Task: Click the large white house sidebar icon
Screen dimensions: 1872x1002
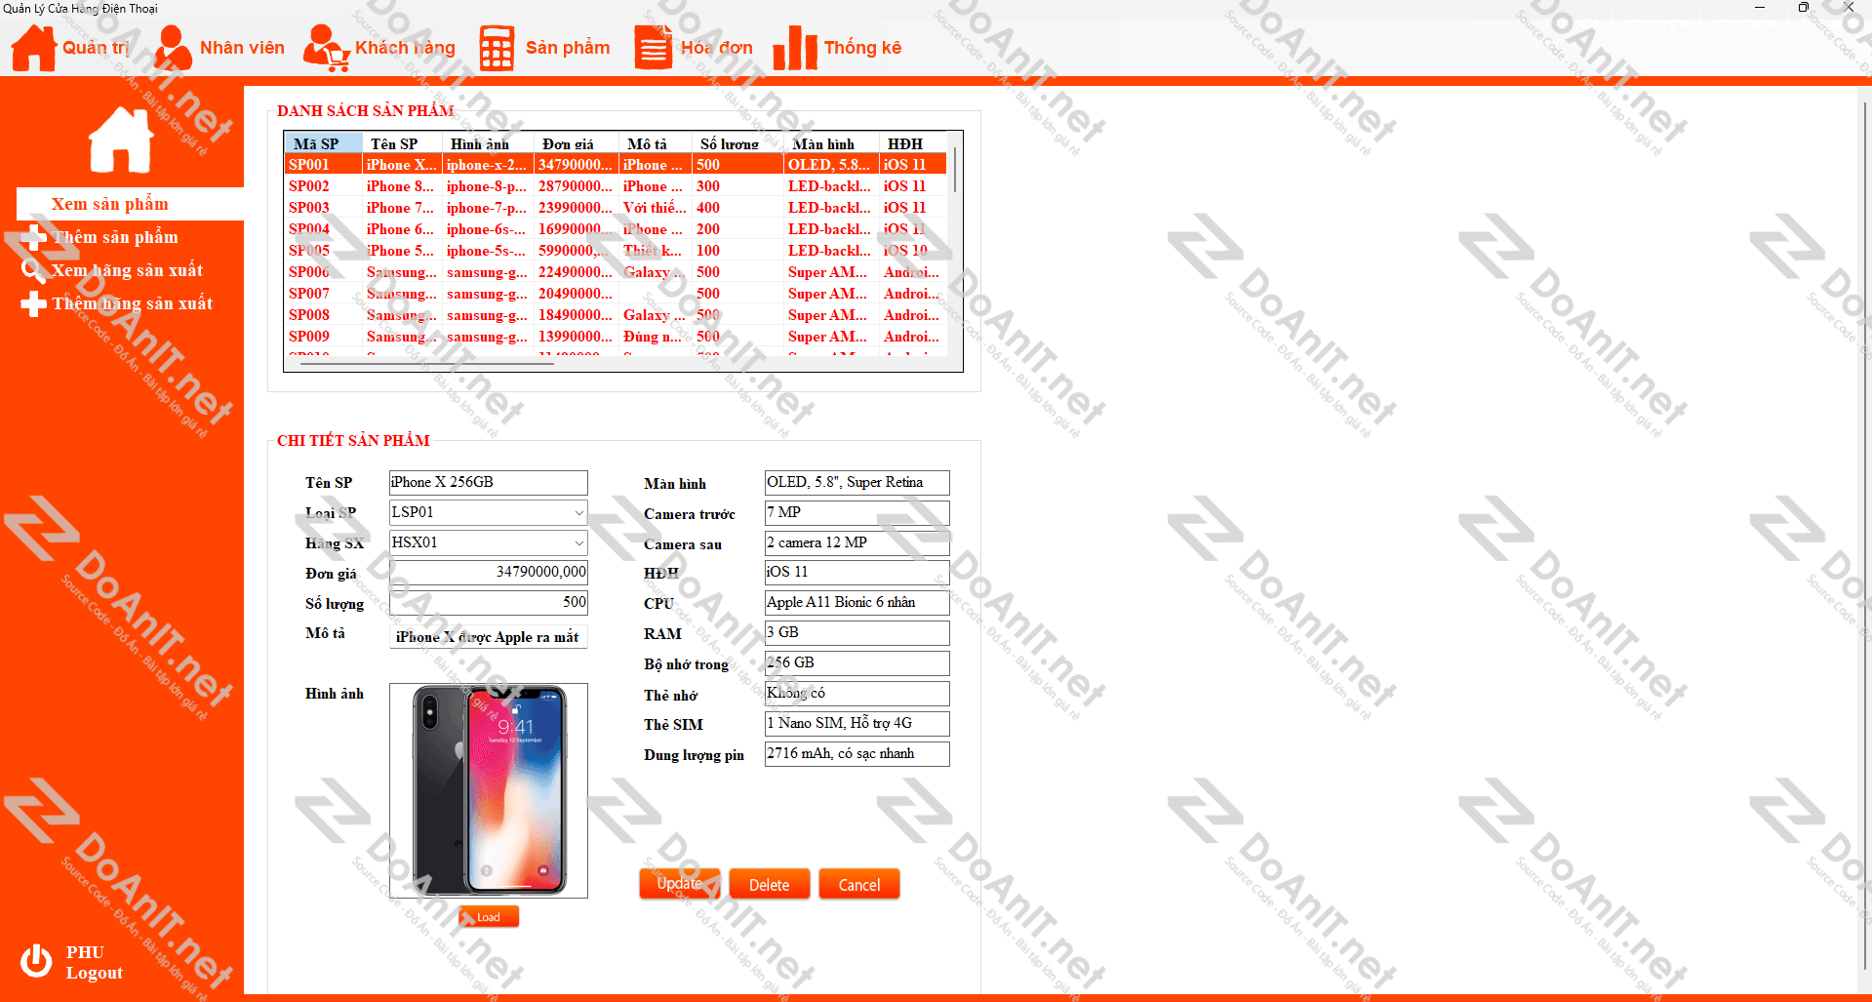Action: pos(121,140)
